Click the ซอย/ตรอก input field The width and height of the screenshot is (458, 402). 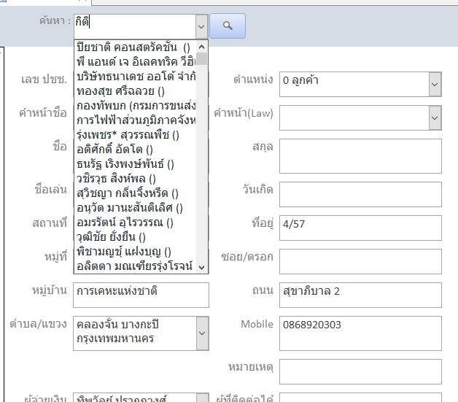(x=360, y=261)
